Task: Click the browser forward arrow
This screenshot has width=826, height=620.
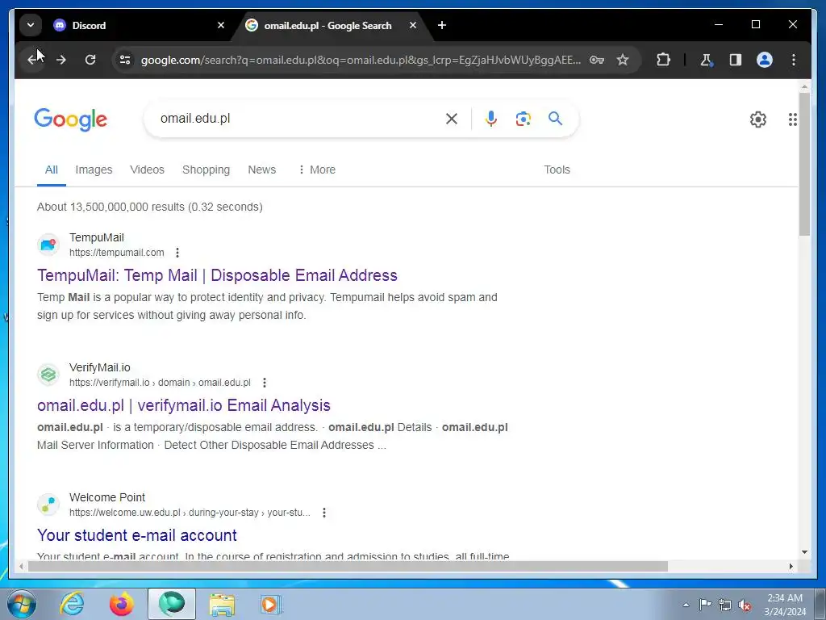Action: (x=61, y=60)
